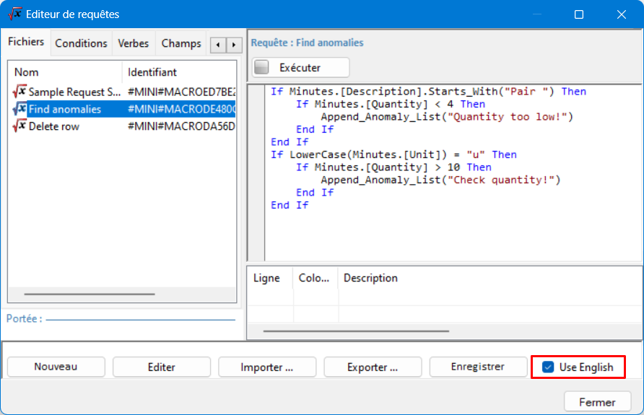Click the Exporter button
The height and width of the screenshot is (415, 644).
coord(373,367)
